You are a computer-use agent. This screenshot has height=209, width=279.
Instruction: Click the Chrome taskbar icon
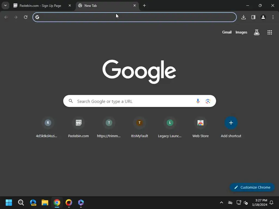[57, 202]
